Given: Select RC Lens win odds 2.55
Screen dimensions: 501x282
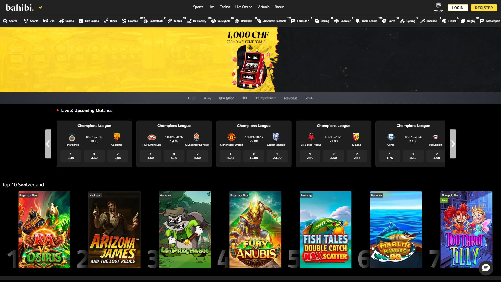Looking at the screenshot, I should pyautogui.click(x=357, y=156).
